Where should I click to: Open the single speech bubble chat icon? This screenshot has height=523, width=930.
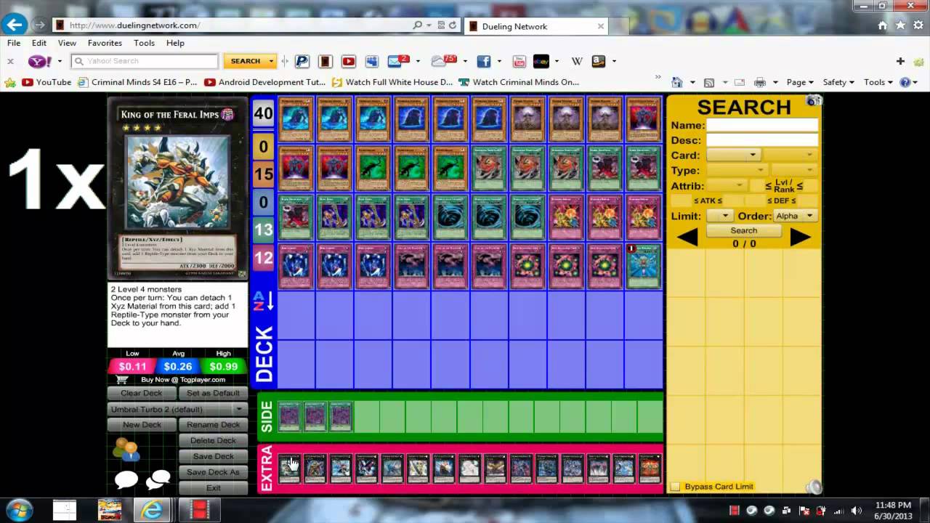126,480
